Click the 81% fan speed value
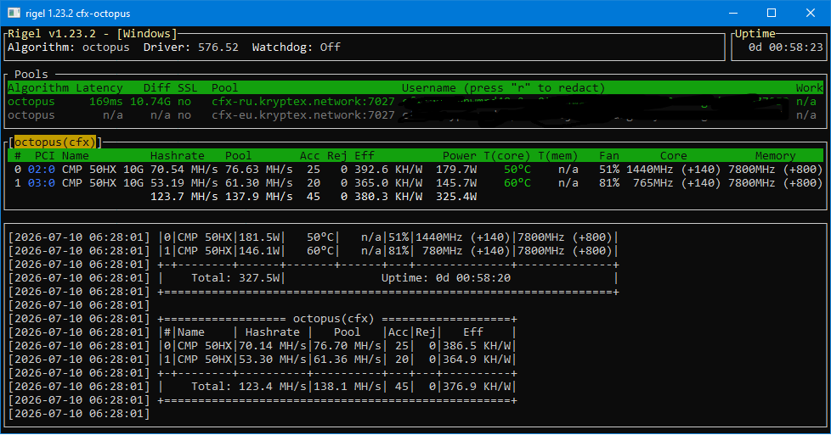This screenshot has width=831, height=435. pos(609,182)
